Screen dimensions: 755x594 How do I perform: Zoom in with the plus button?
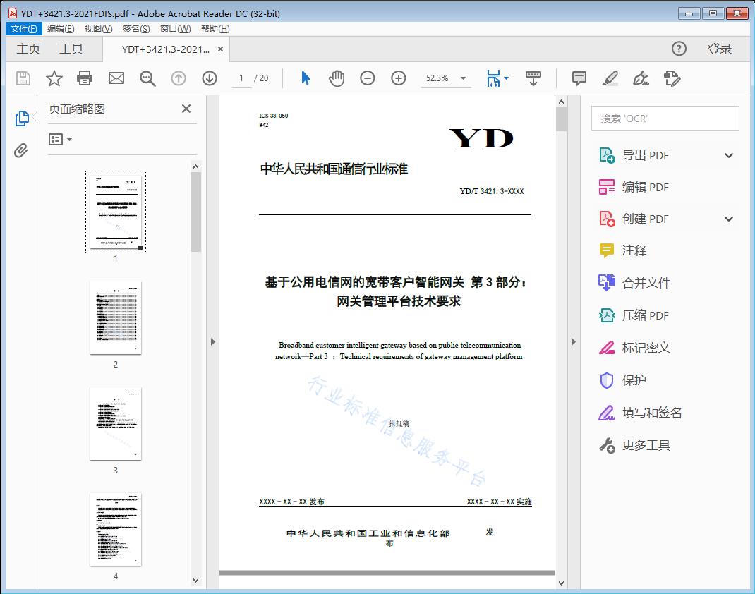click(398, 78)
